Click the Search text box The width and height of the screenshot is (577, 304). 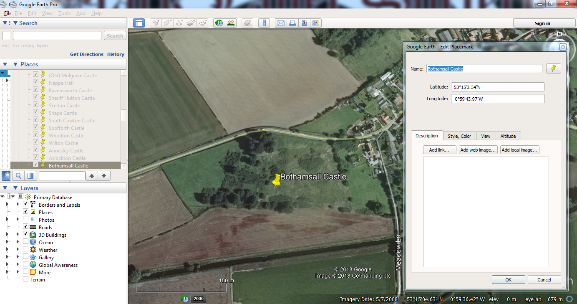tap(57, 36)
